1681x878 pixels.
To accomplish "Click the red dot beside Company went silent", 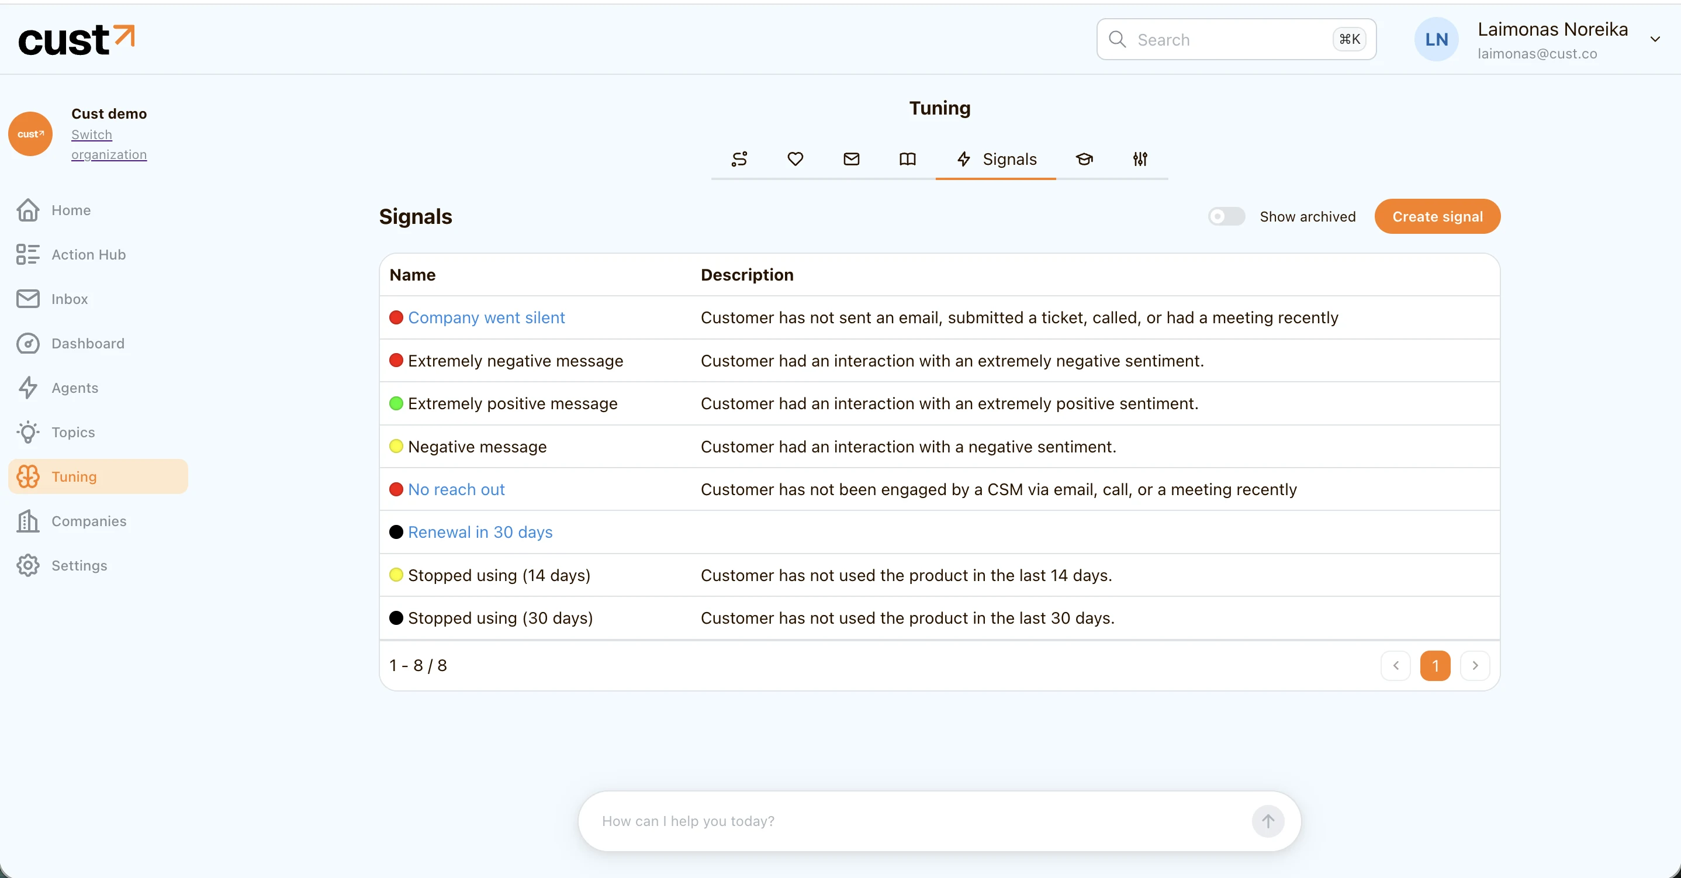I will pos(396,317).
